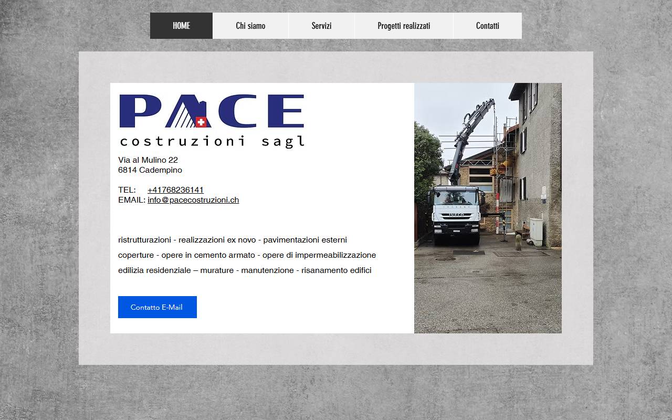Screen dimensions: 672x420
Task: Click the line starting with ristrutturazioni
Action: click(x=233, y=240)
